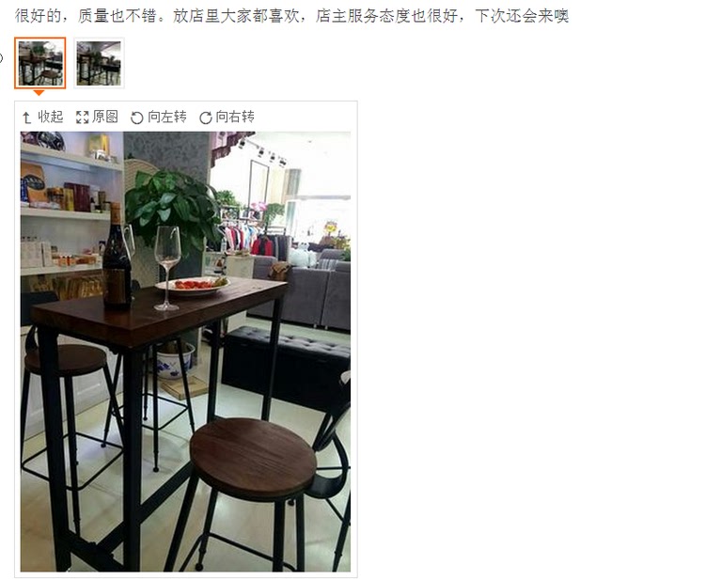Click the collapse (收起) up-arrow icon

click(x=26, y=118)
